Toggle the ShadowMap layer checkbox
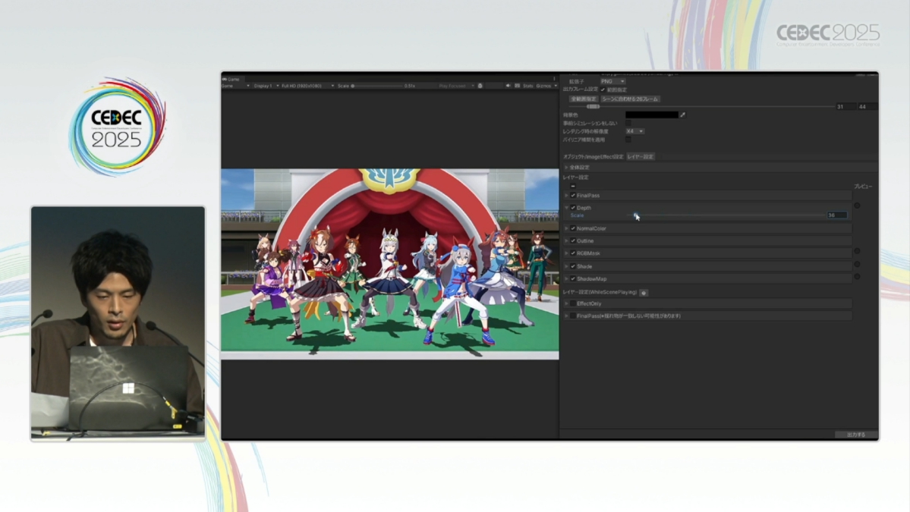This screenshot has height=512, width=910. 573,279
